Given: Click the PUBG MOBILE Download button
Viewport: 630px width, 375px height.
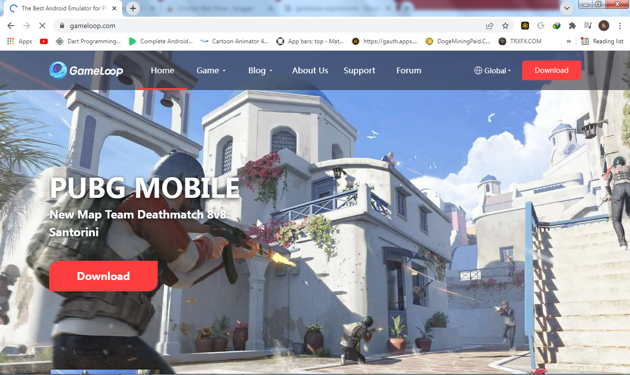Looking at the screenshot, I should point(103,276).
